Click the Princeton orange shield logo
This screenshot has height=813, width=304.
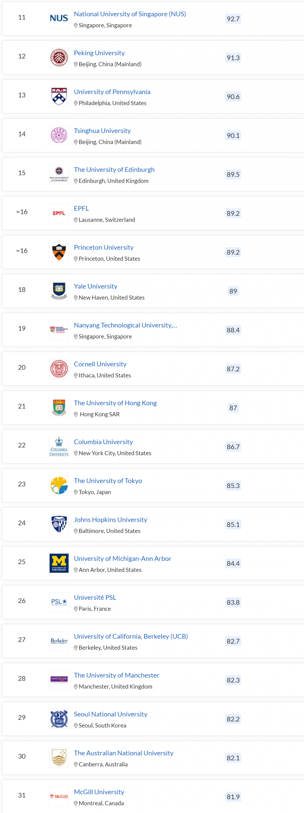click(59, 252)
